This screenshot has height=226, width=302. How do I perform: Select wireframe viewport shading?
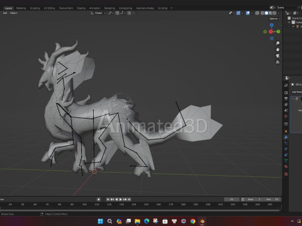coord(262,13)
